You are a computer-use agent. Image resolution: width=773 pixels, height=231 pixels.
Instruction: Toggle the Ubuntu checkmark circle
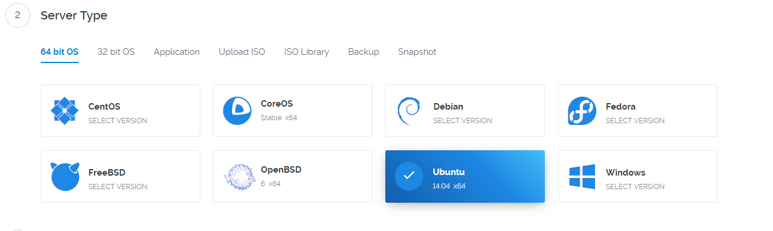[409, 176]
